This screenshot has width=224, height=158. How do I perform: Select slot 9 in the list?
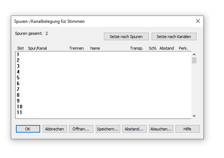click(103, 101)
